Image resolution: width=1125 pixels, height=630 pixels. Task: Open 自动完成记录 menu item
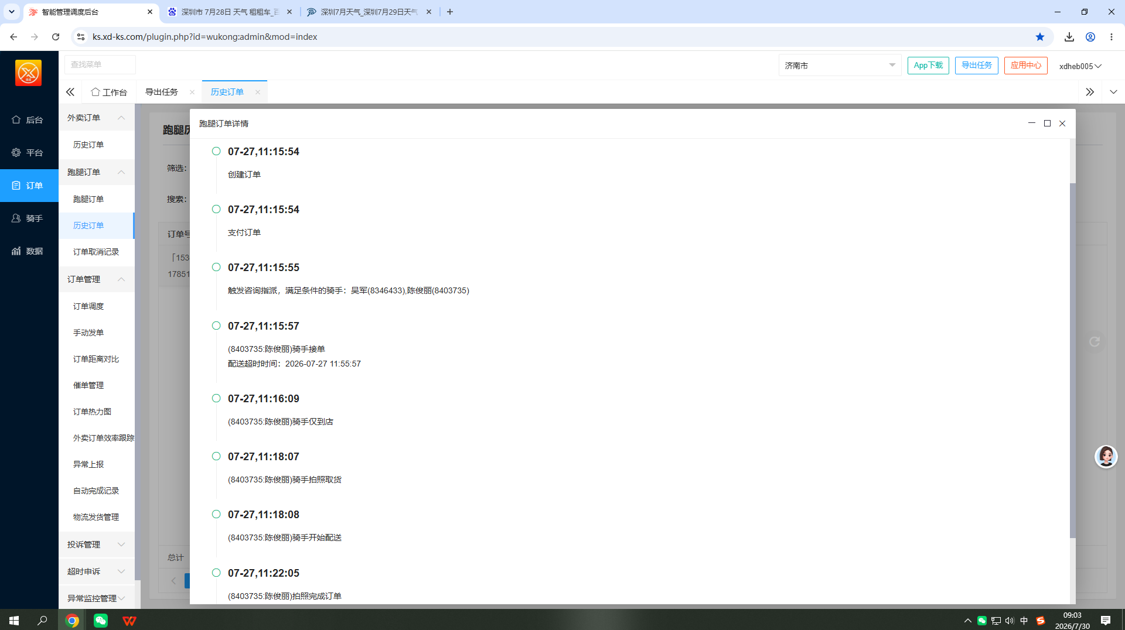pyautogui.click(x=97, y=491)
